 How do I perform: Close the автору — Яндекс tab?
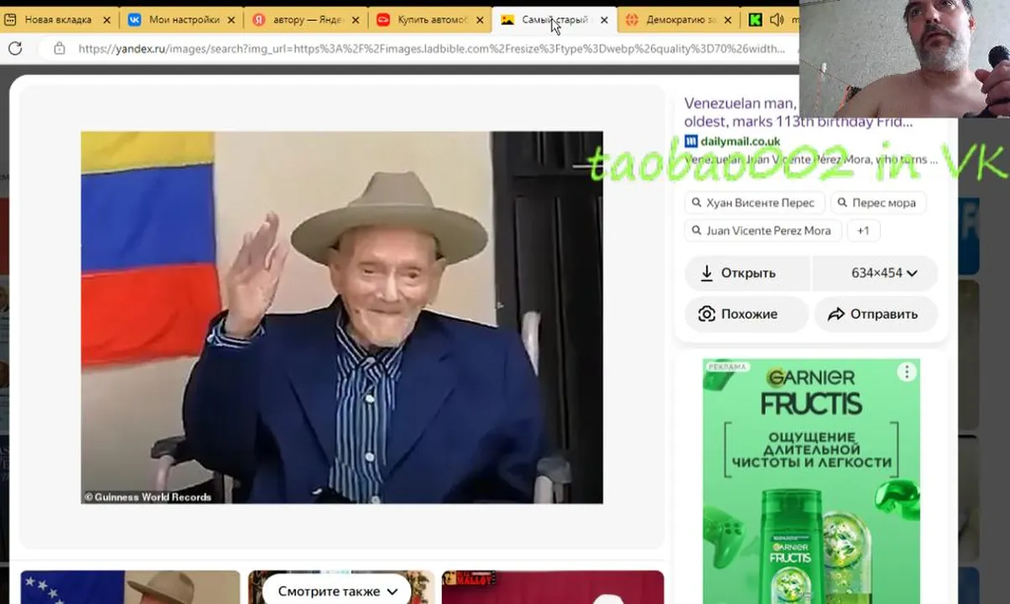point(355,19)
